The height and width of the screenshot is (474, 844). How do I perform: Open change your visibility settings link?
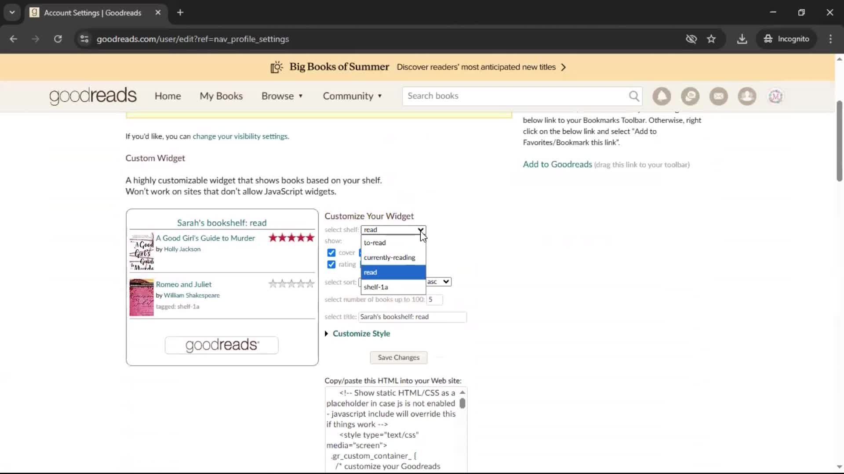[x=240, y=136]
